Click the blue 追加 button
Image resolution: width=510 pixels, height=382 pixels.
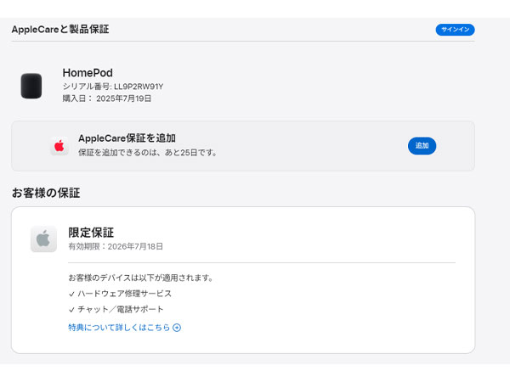422,146
